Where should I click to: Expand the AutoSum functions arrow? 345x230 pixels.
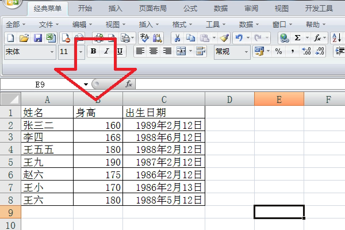coord(307,38)
